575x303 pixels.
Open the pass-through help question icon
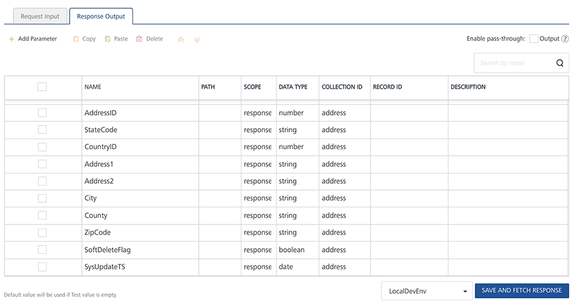[565, 39]
